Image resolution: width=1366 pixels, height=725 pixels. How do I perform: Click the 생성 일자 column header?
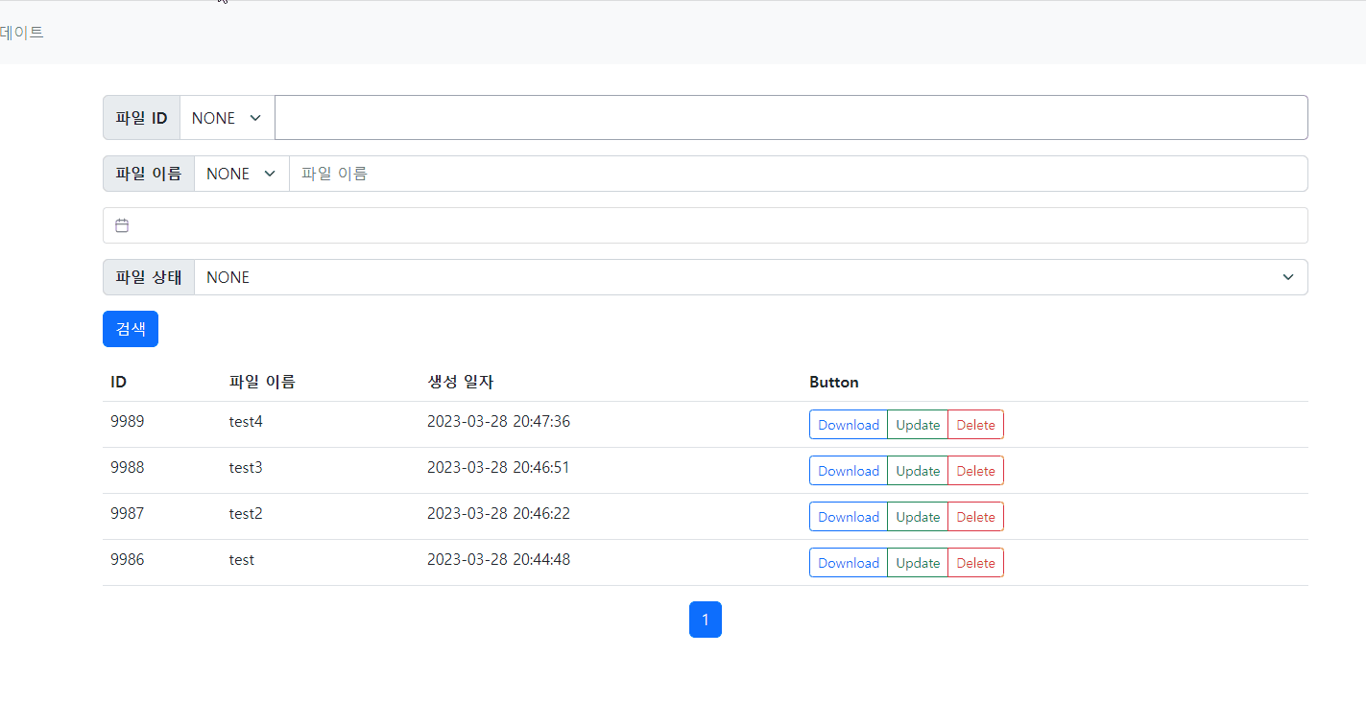coord(460,382)
